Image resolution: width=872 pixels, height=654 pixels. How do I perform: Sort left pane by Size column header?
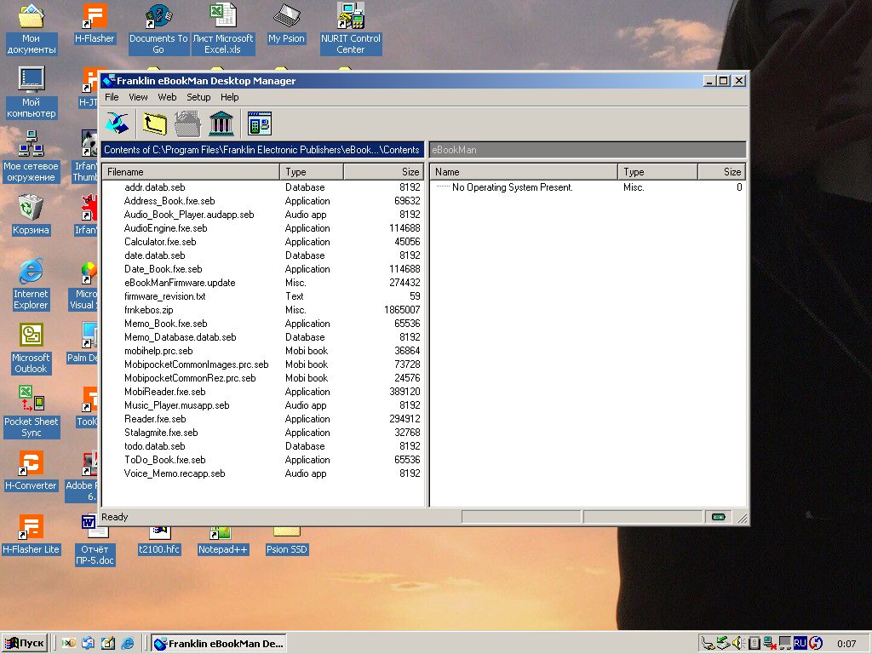384,172
